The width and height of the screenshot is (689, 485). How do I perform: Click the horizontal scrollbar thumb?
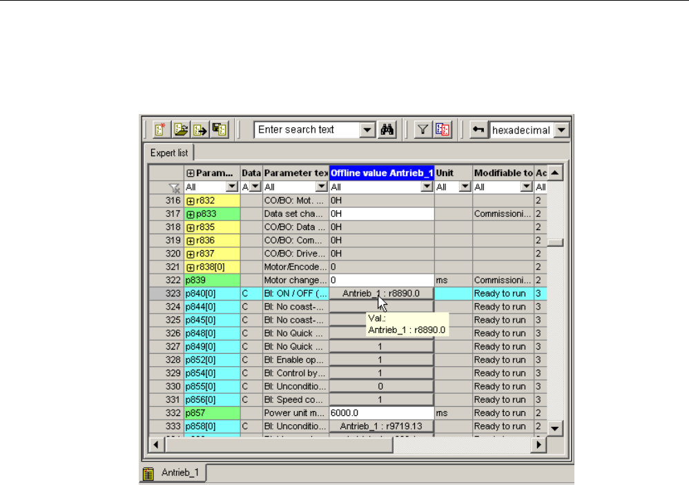tap(279, 444)
